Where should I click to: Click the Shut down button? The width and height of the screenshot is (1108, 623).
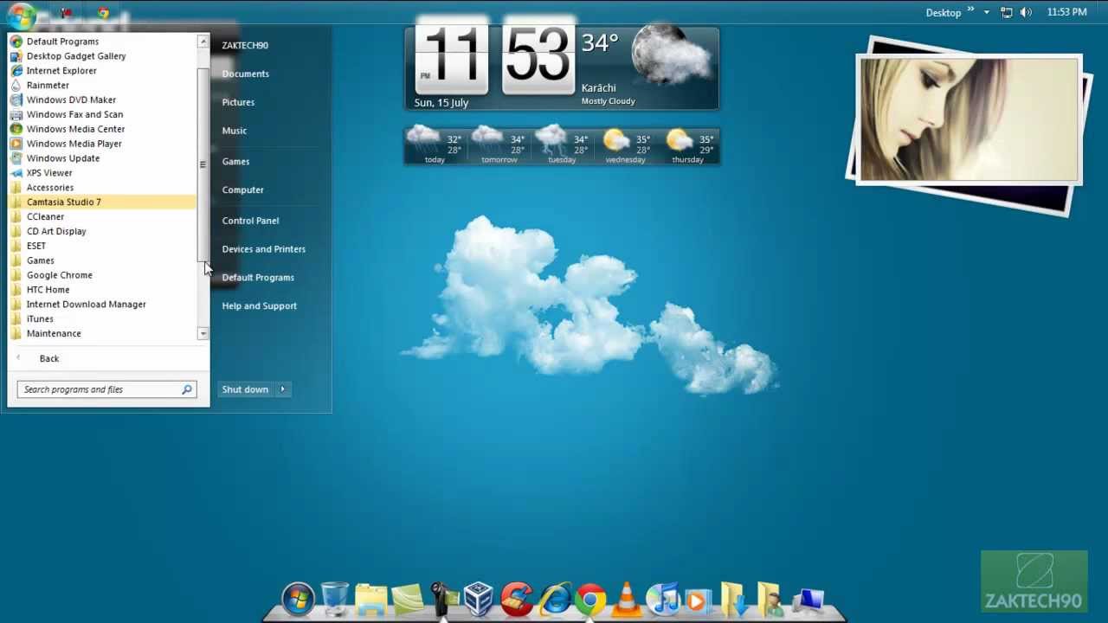[x=245, y=389]
